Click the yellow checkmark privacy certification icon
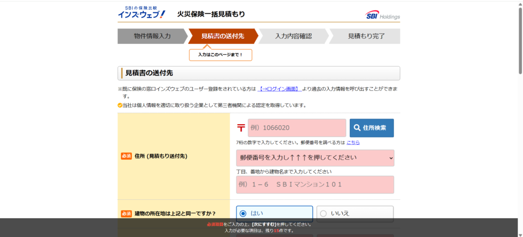 tap(120, 106)
